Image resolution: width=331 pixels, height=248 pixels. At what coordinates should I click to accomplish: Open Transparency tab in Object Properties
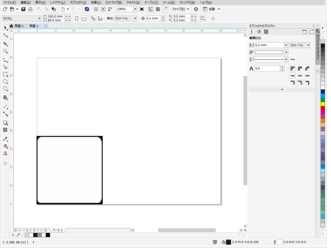[266, 32]
